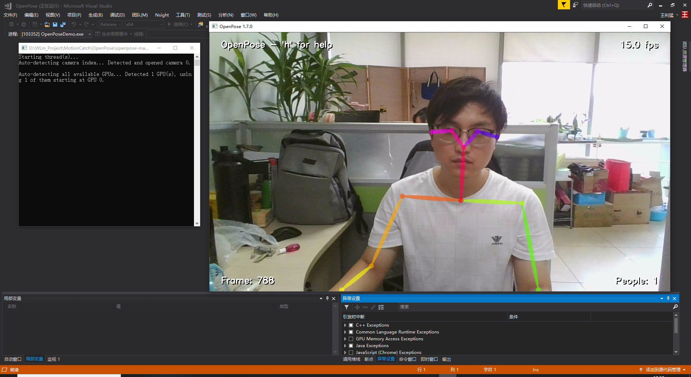
Task: Close the 局部变量 panel
Action: tap(334, 299)
